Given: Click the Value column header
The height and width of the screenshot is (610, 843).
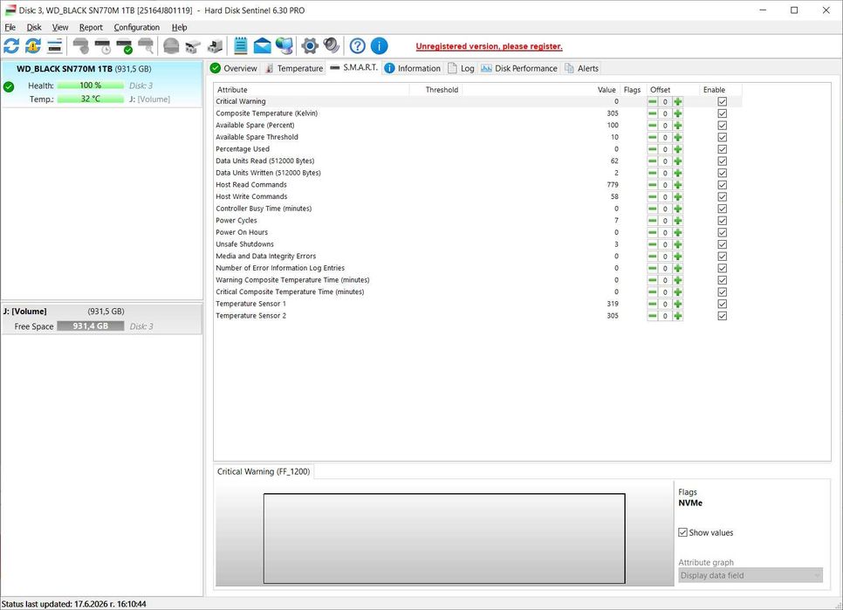Looking at the screenshot, I should tap(541, 90).
